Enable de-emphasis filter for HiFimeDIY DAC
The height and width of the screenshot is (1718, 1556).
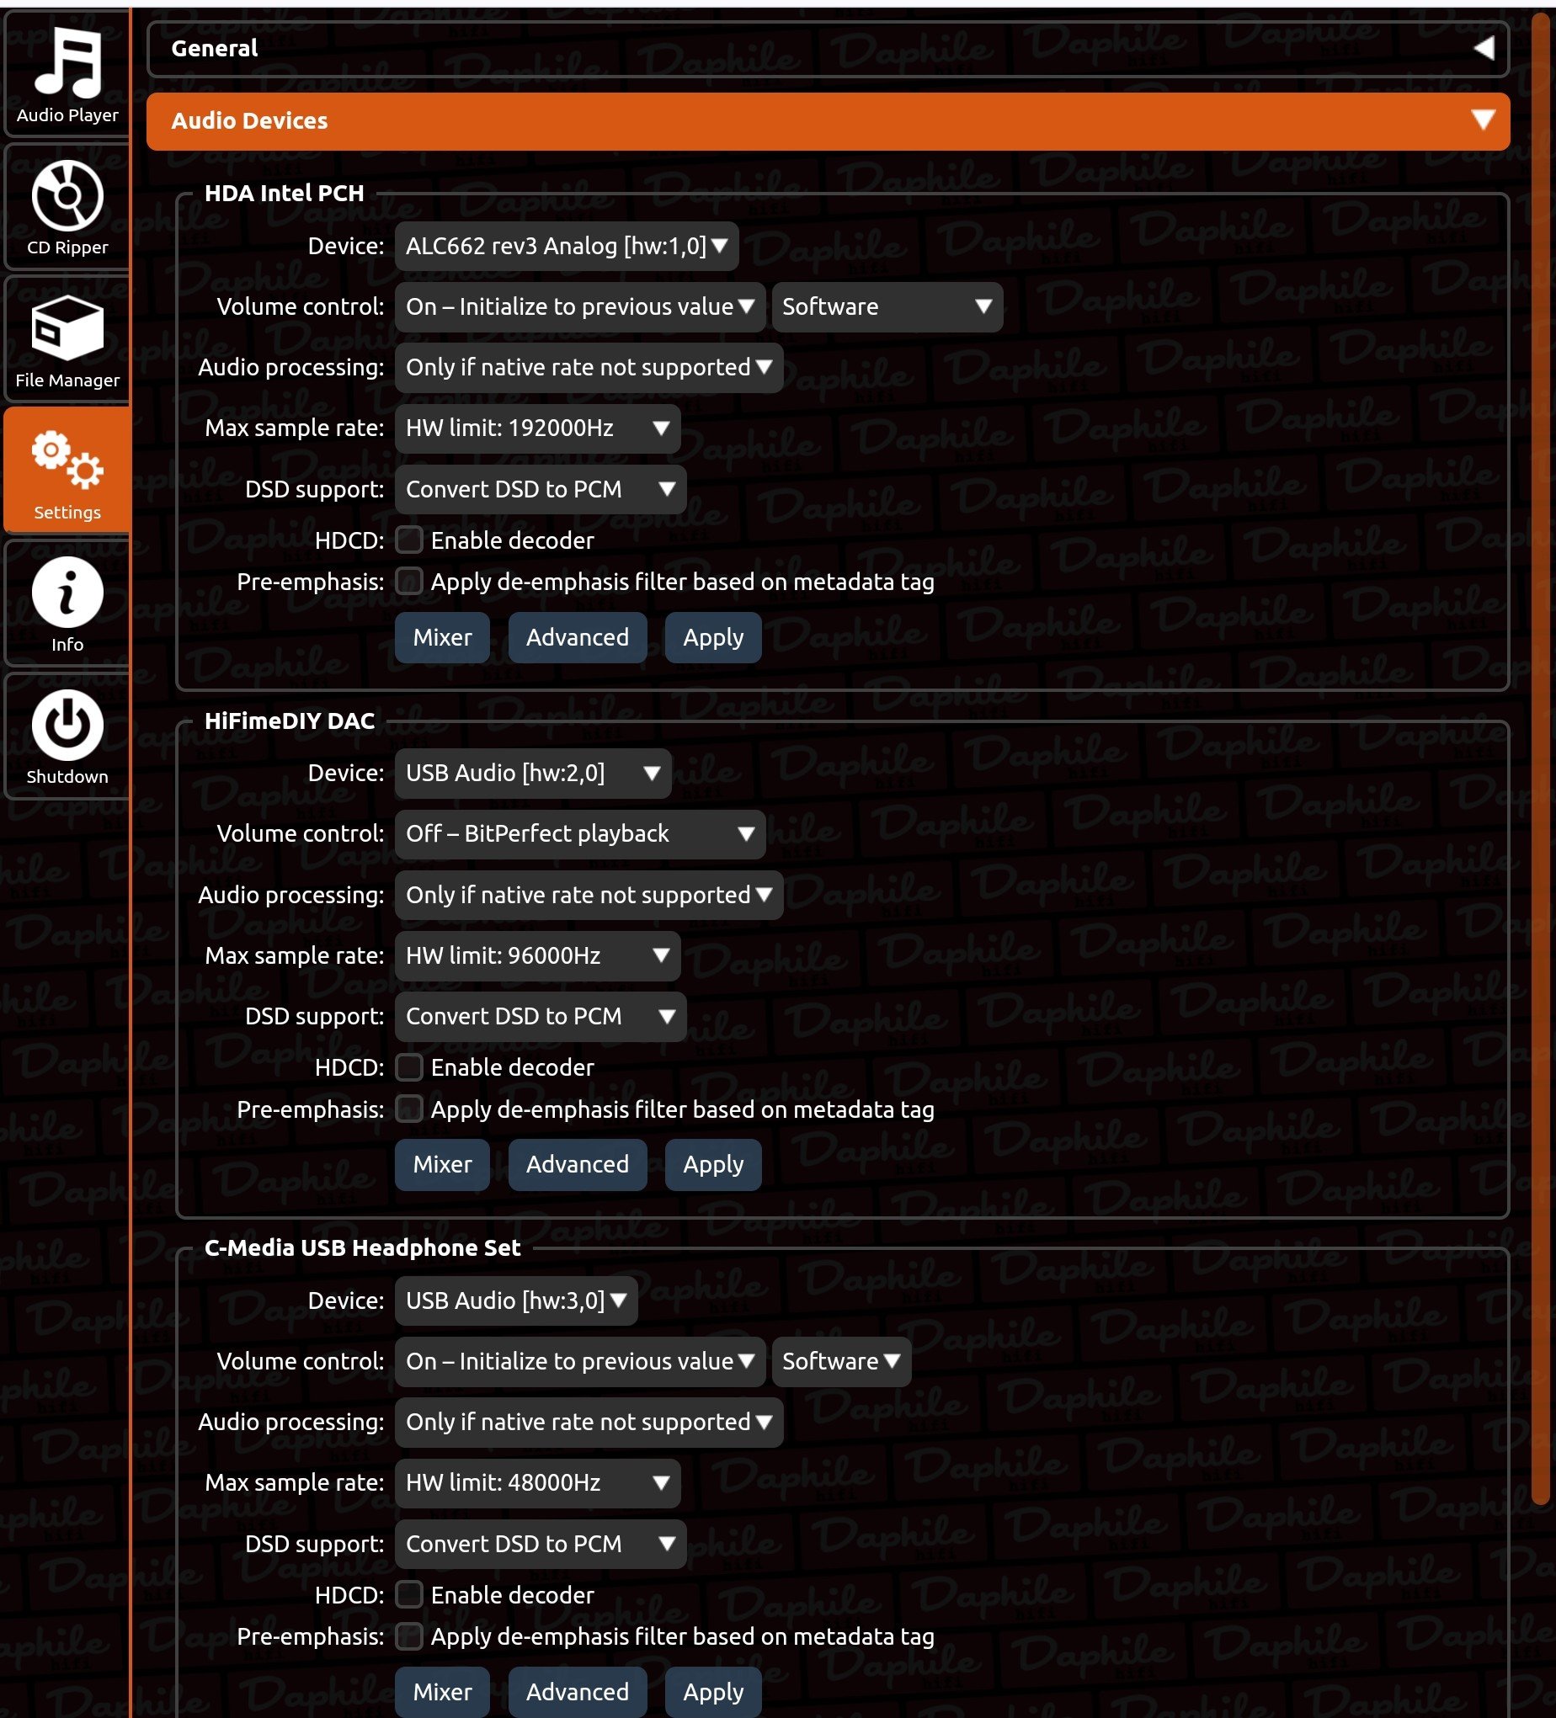click(409, 1109)
